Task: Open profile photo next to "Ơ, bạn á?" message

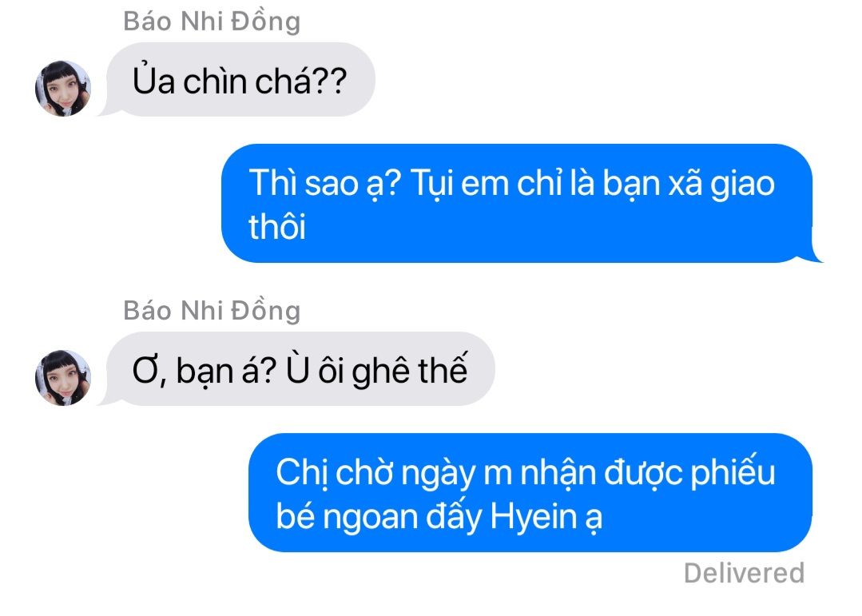Action: pos(62,377)
